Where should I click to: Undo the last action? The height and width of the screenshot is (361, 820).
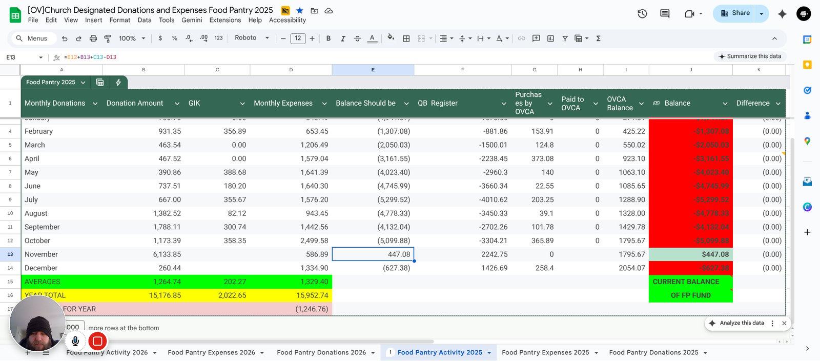click(x=65, y=38)
